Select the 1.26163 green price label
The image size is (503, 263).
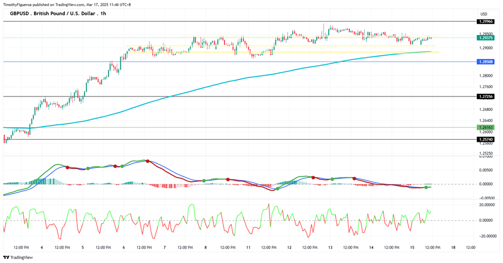point(485,127)
